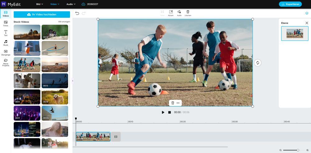Click the Alle anzeigen link
311x153 pixels.
(x=64, y=22)
